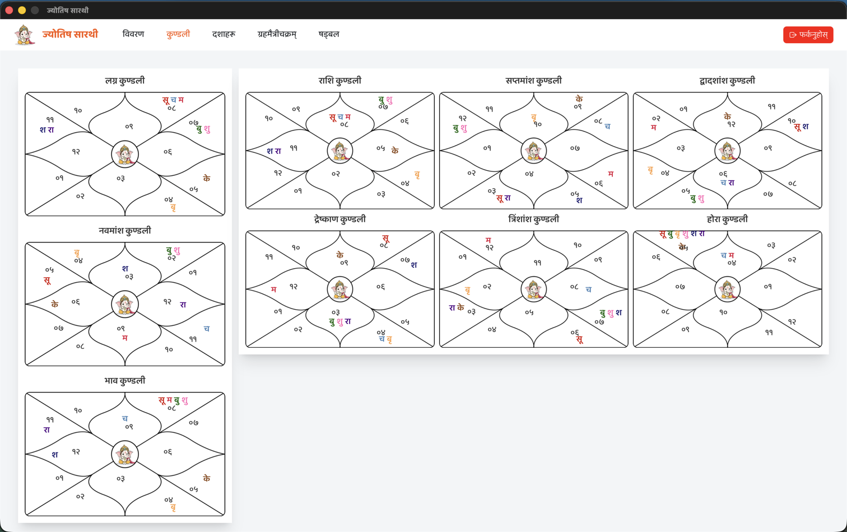Click Ganesha icon in नवमांश कुण्डली center
This screenshot has height=532, width=847.
(x=125, y=304)
